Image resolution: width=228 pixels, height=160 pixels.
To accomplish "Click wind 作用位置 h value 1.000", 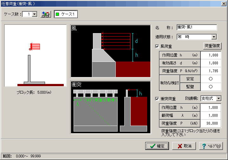I will point(211,55).
